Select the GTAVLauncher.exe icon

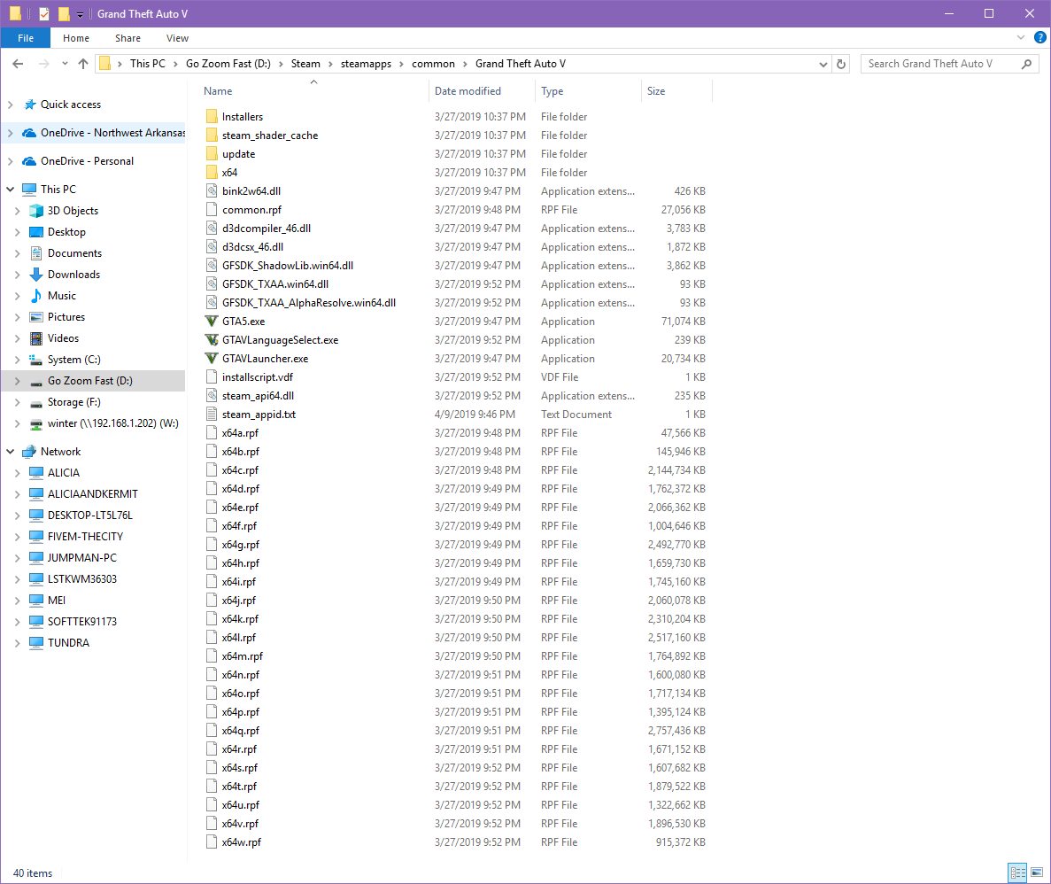(211, 359)
